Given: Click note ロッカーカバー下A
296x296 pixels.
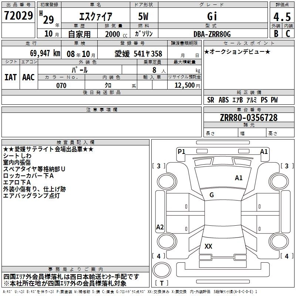Looking at the screenshot, I should click(x=28, y=176).
